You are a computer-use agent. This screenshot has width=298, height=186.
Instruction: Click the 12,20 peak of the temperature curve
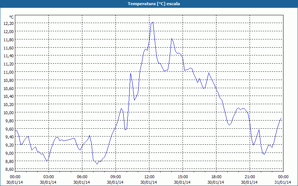[153, 22]
